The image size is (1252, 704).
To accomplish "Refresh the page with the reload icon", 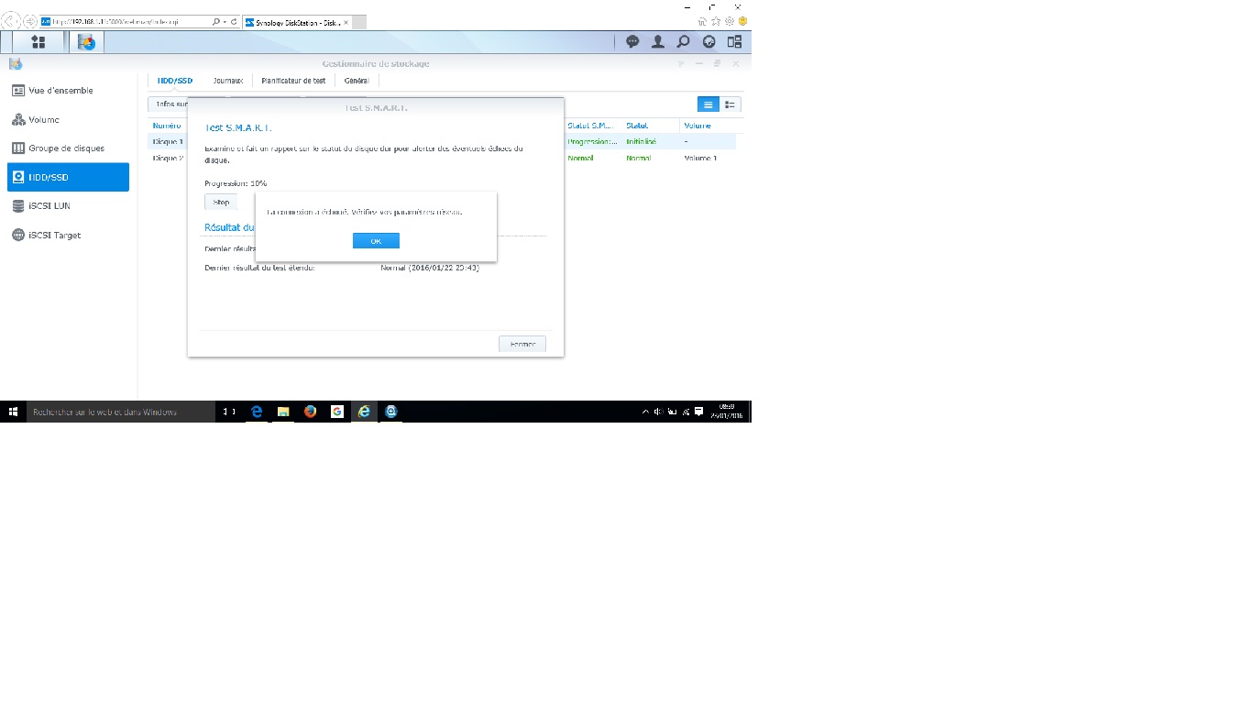I will 235,21.
